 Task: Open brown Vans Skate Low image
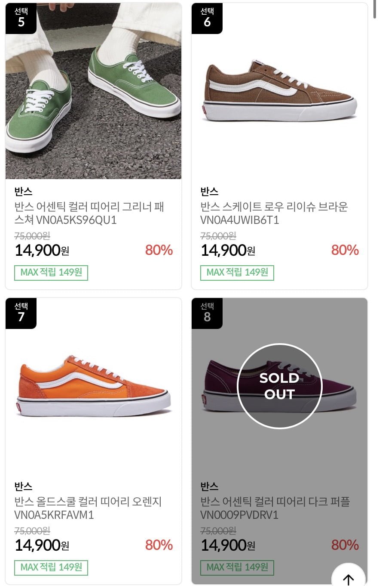pyautogui.click(x=279, y=91)
